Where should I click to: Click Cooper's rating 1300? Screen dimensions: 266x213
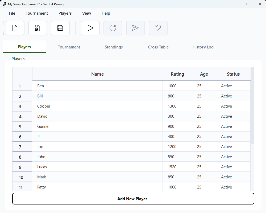tap(172, 106)
